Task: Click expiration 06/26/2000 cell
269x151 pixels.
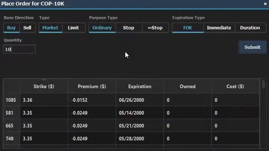Action: (140, 100)
